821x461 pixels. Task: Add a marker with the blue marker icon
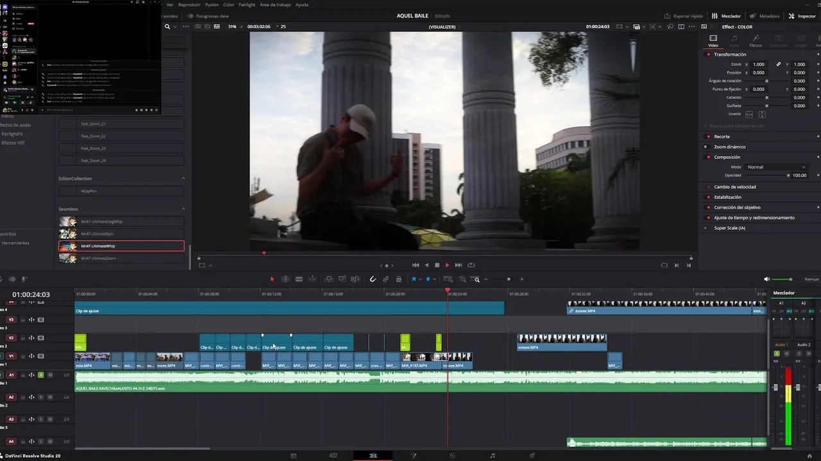428,279
